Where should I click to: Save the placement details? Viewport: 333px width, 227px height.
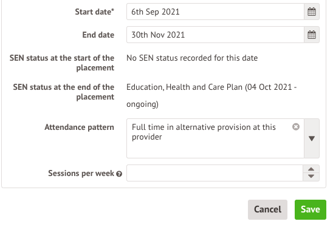(311, 209)
